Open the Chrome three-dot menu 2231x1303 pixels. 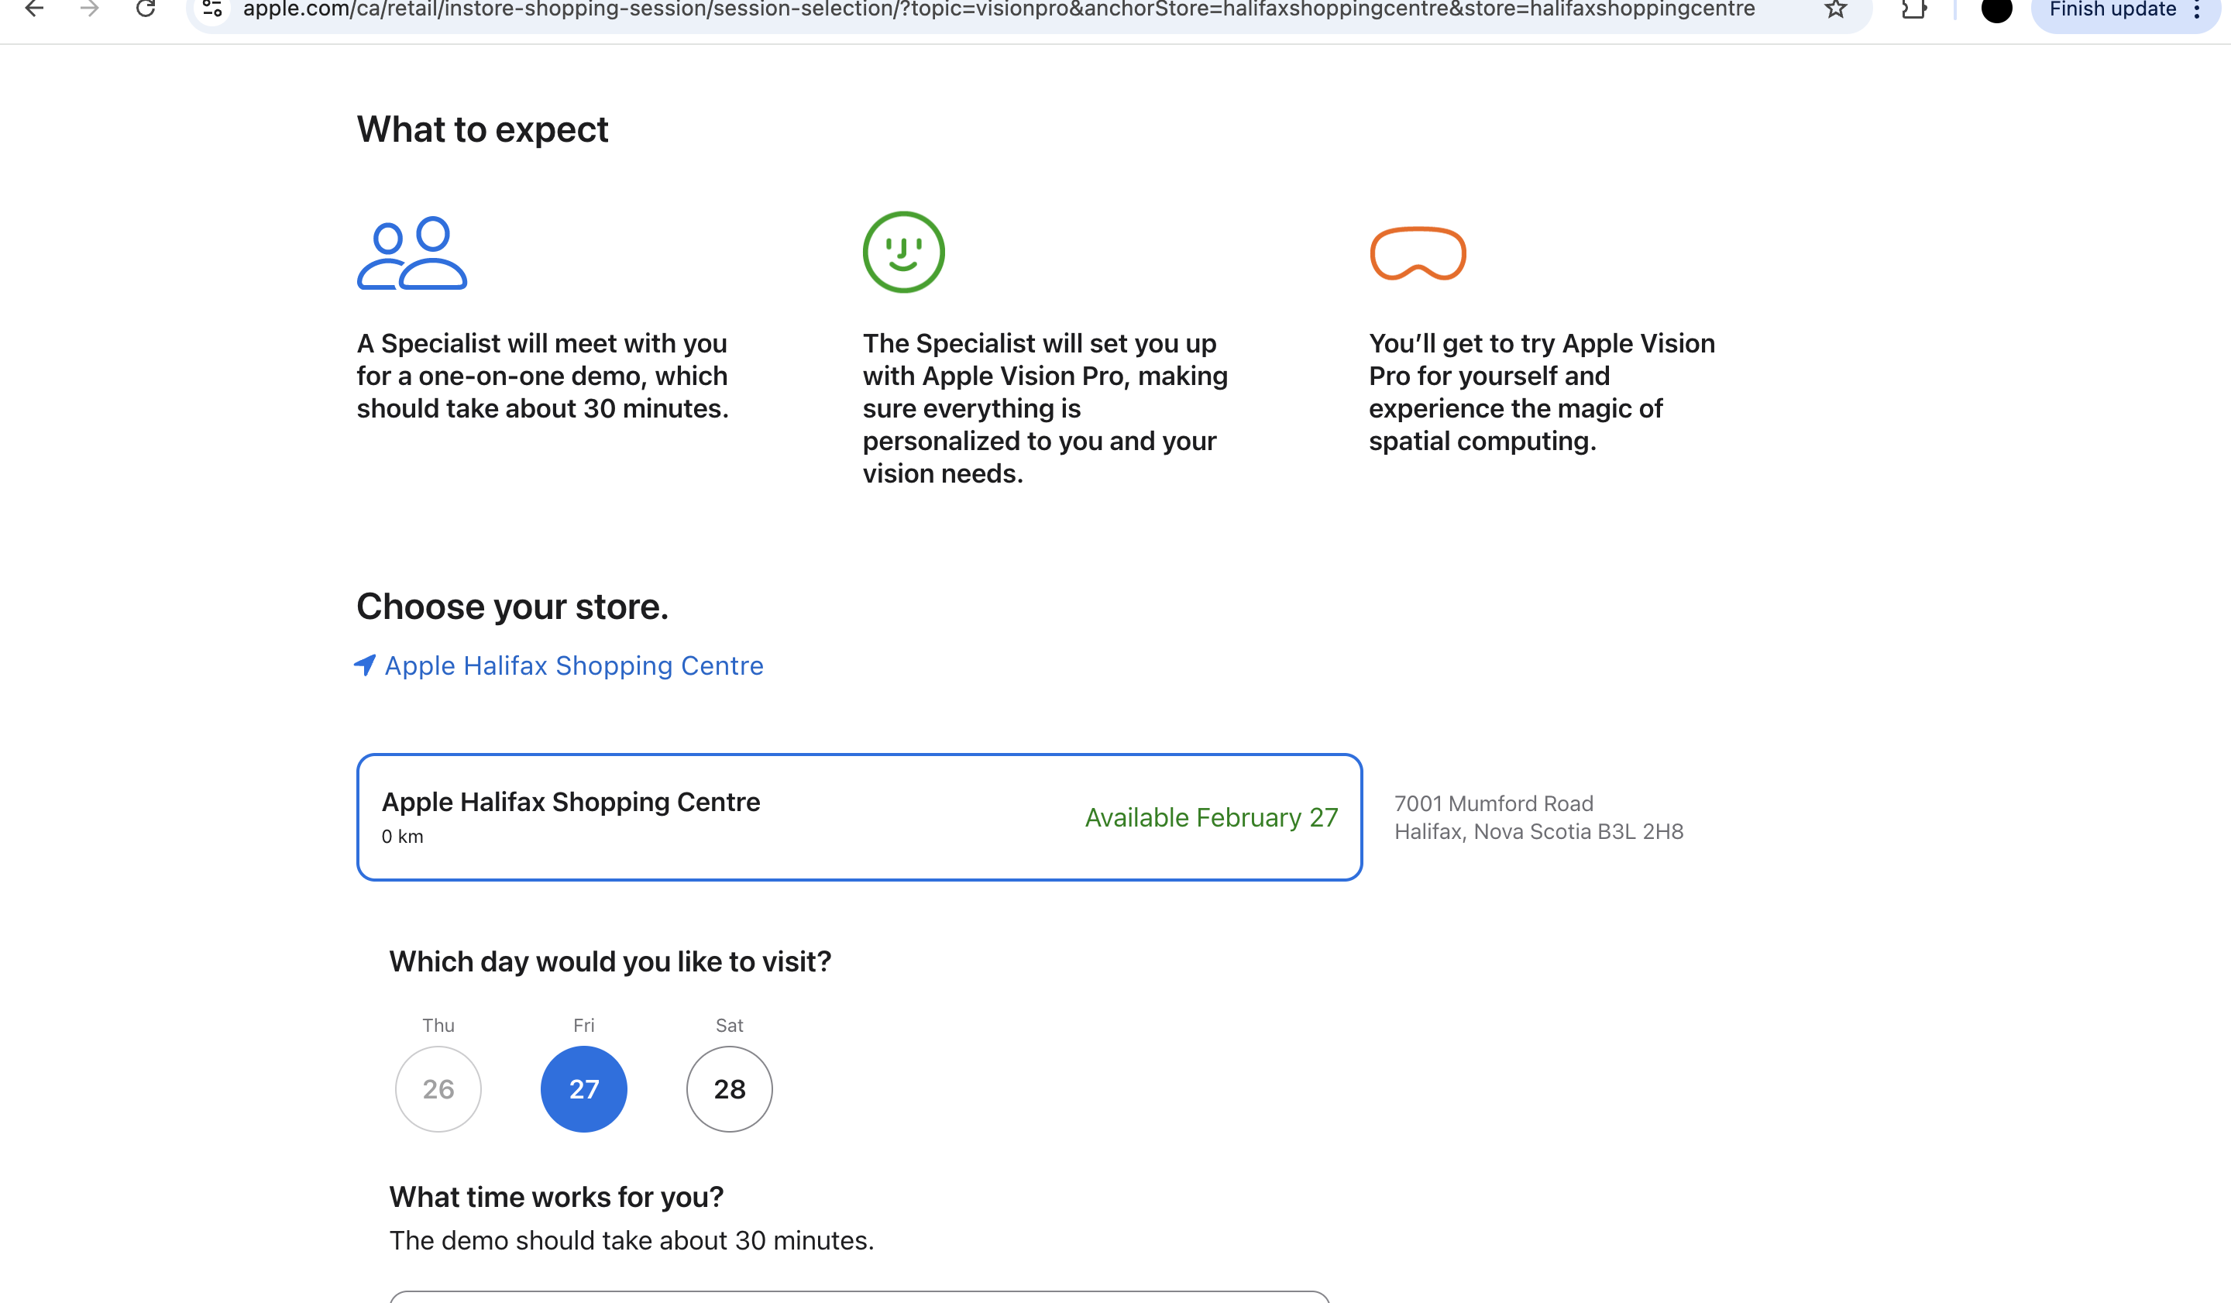point(2198,10)
